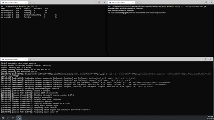Select the Windows PowerShell tab in top-left terminal
This screenshot has width=214, height=120.
[x=14, y=3]
